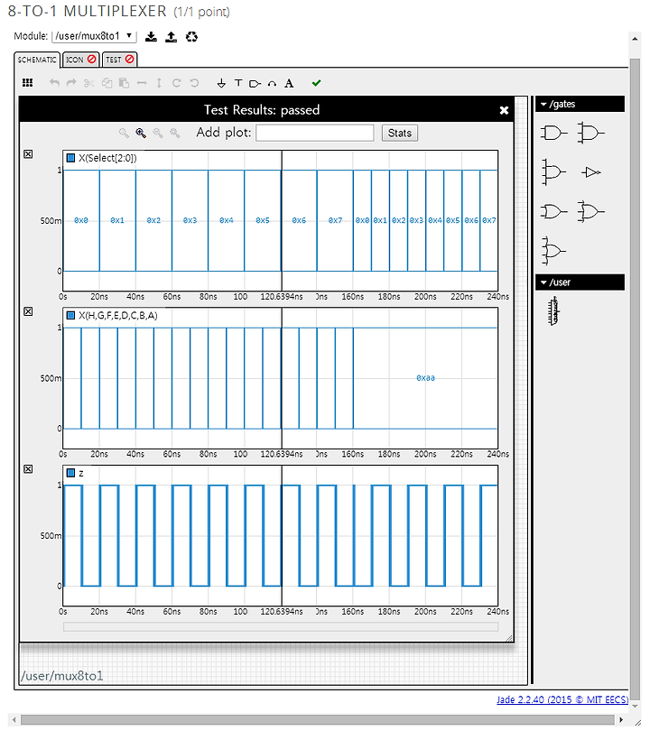Collapse the /user library section

tap(580, 282)
